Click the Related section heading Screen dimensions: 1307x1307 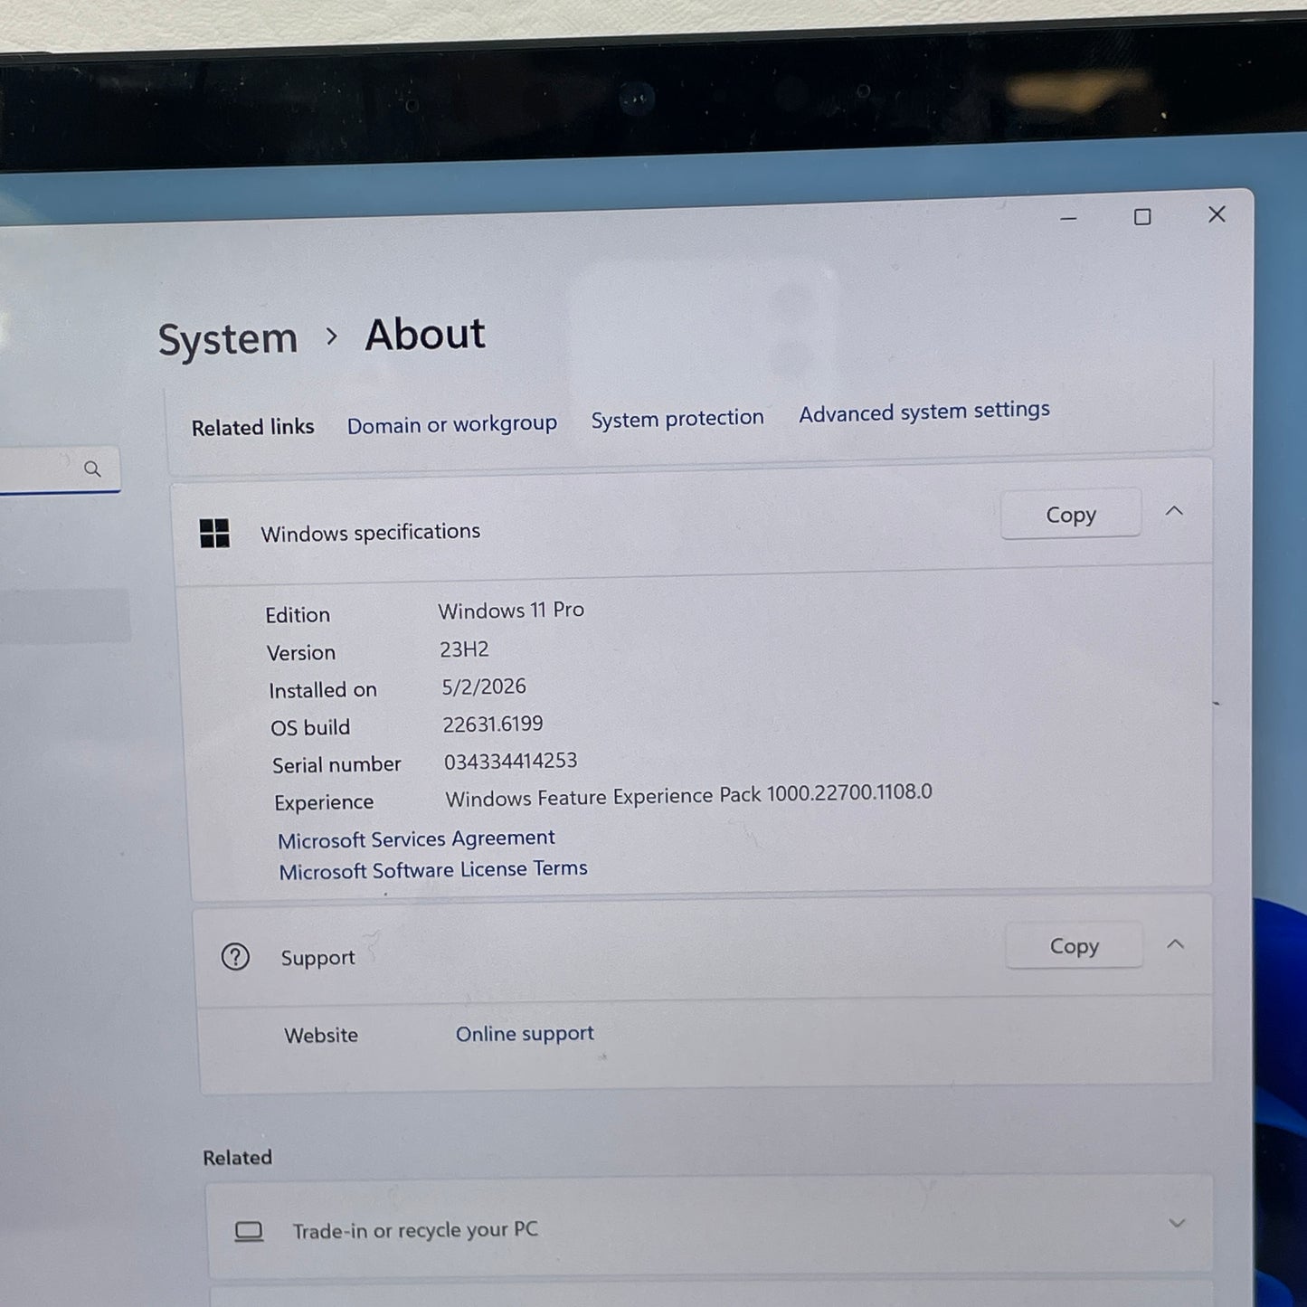(x=237, y=1158)
